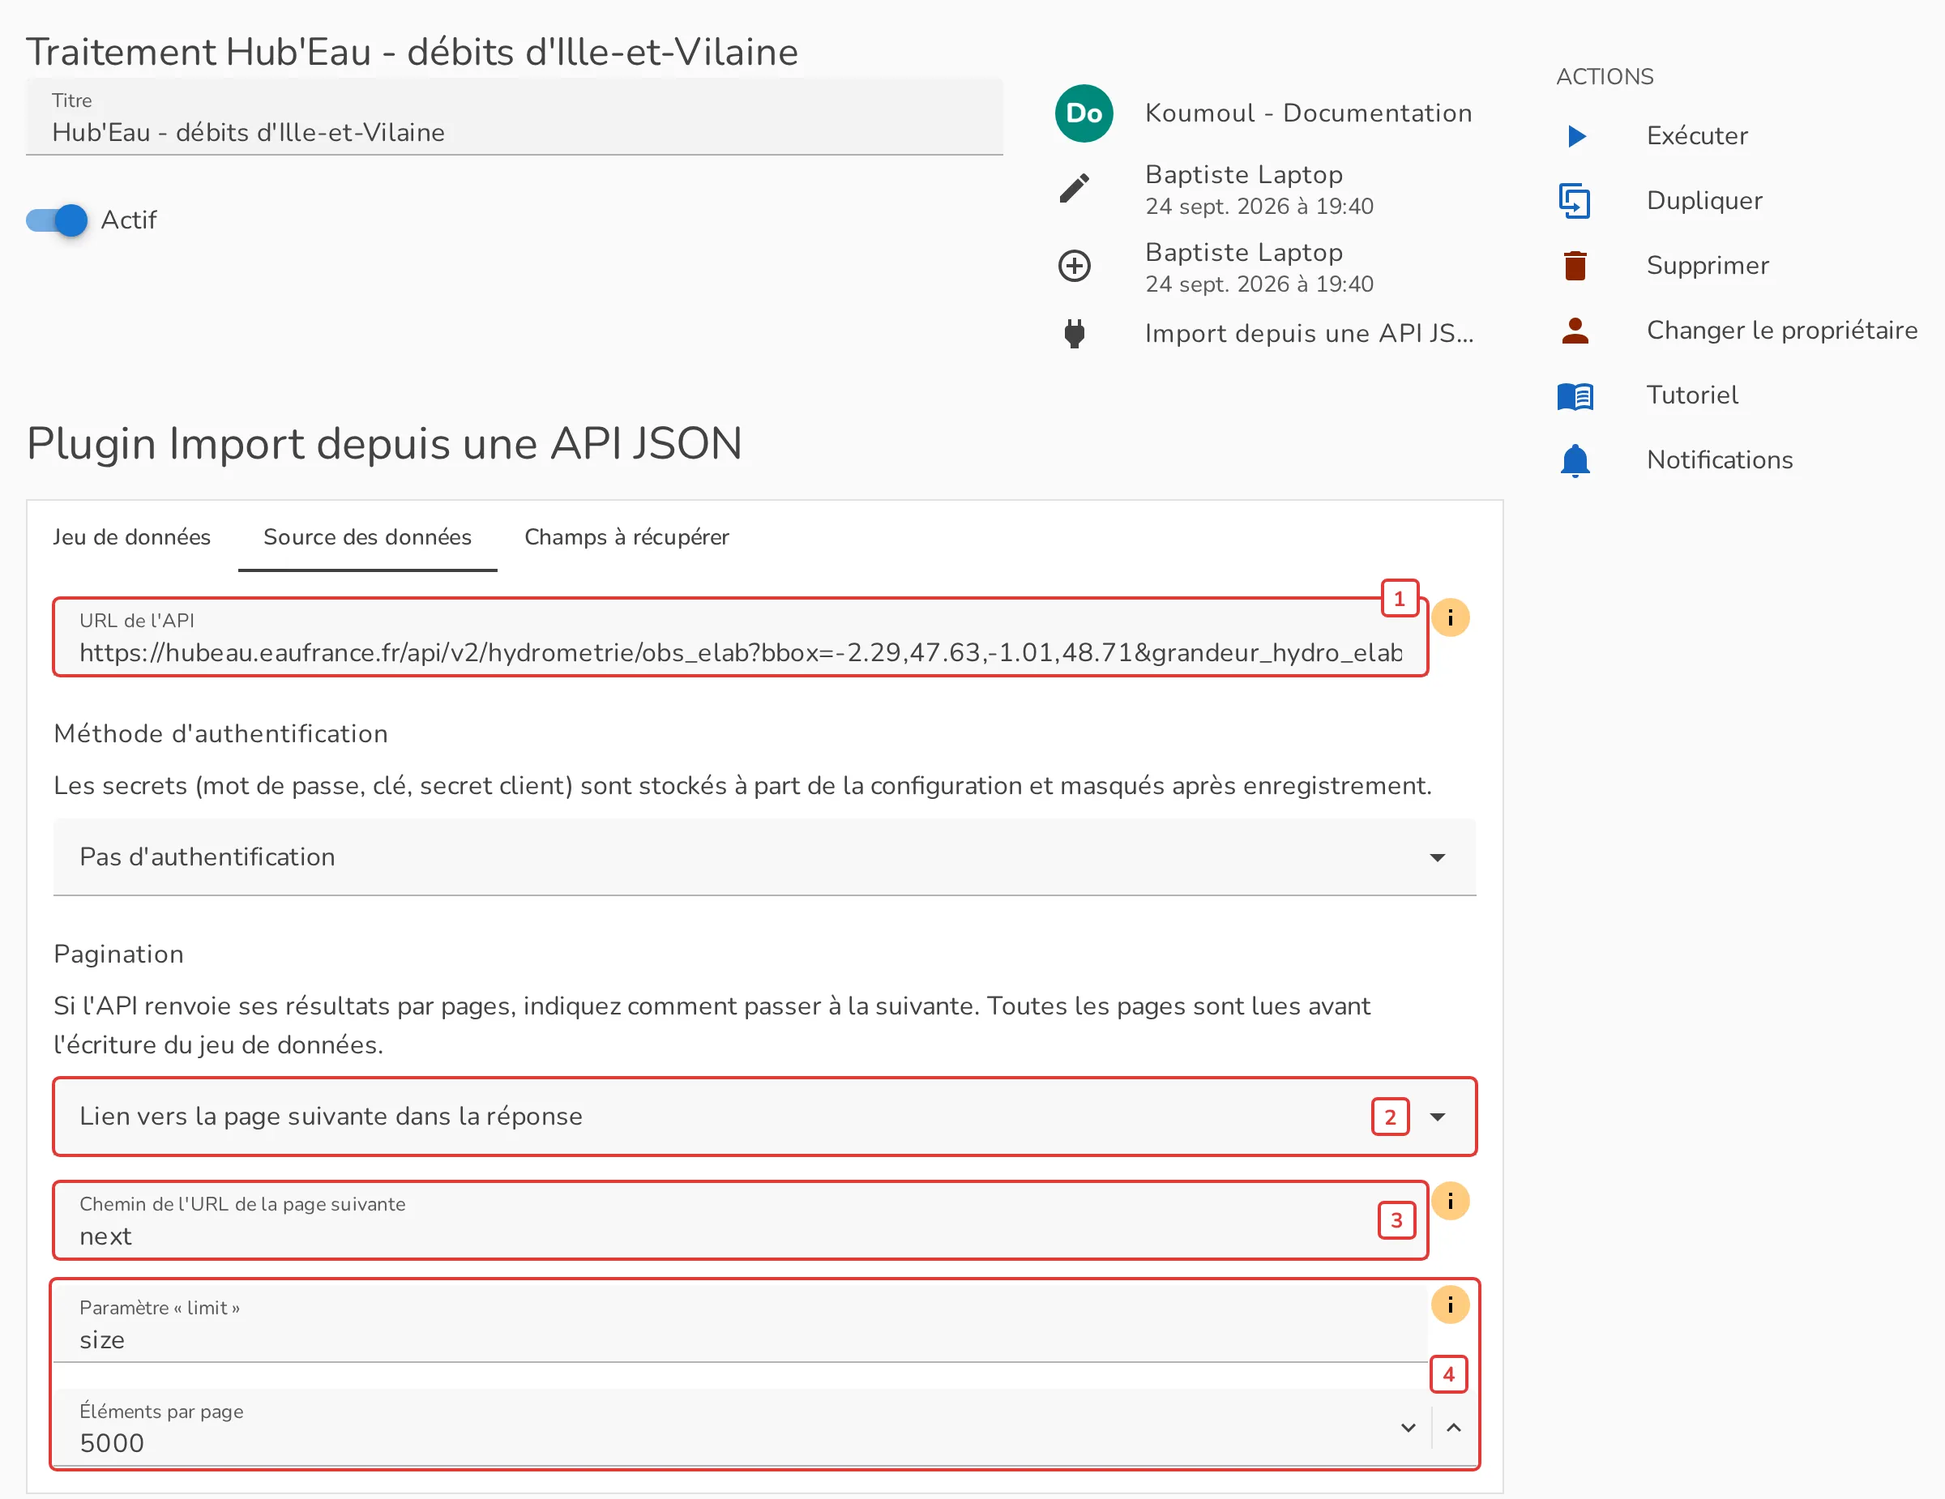Click Changer le propriétaire action label
This screenshot has height=1499, width=1945.
pyautogui.click(x=1782, y=331)
